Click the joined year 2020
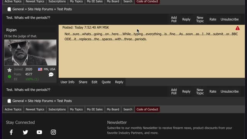 29,69
